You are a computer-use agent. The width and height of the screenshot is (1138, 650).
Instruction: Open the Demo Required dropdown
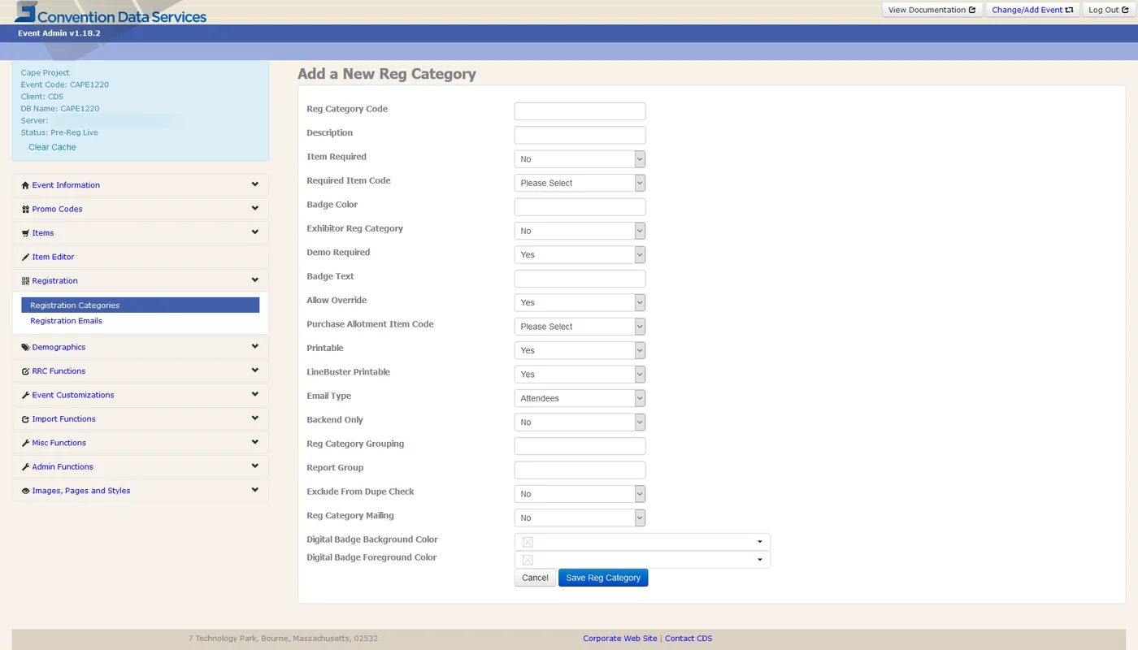(x=580, y=254)
